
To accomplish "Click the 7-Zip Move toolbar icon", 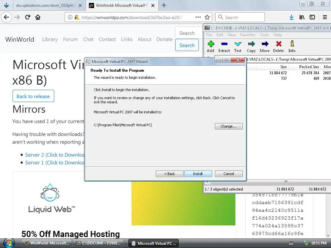I will coord(265,44).
